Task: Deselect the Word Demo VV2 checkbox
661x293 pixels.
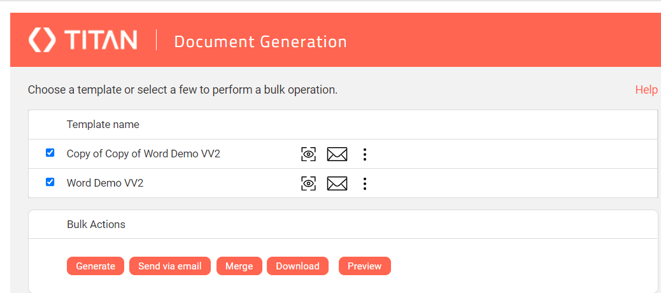Action: (x=50, y=182)
